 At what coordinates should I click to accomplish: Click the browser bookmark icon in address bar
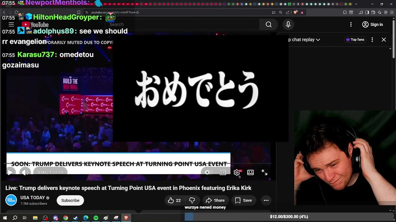point(79,12)
